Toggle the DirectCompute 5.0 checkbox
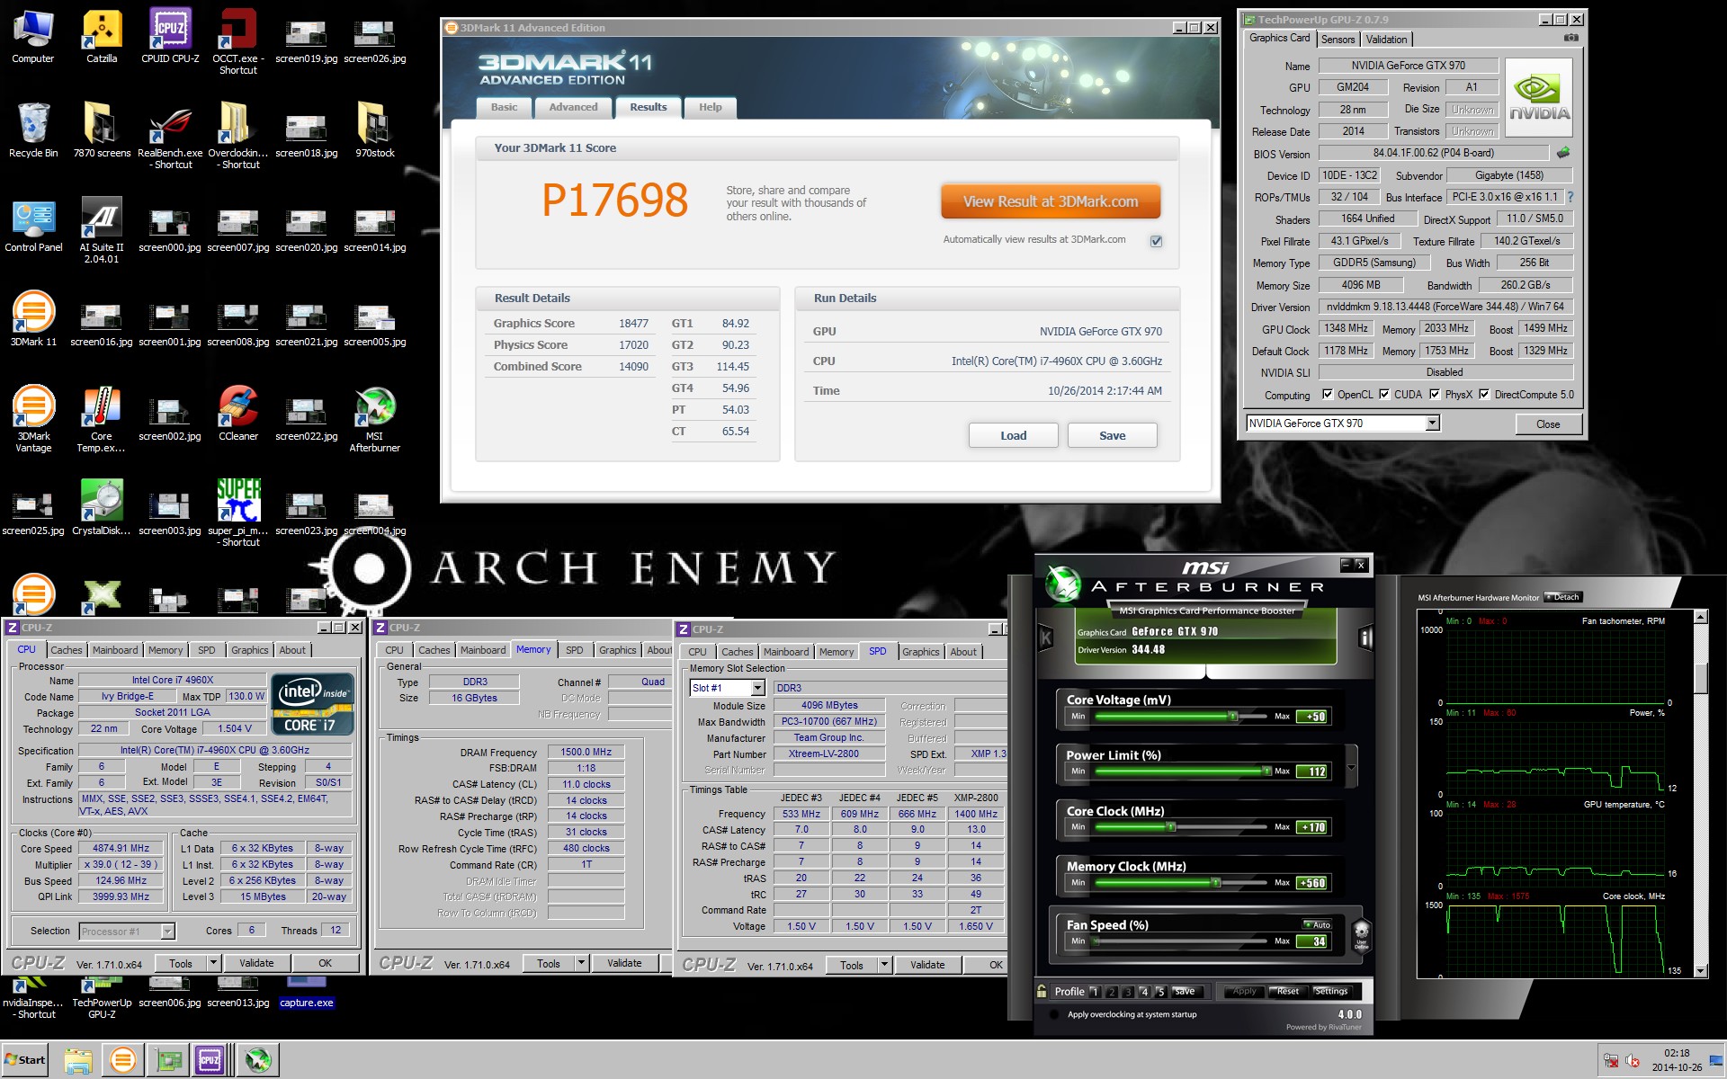Viewport: 1727px width, 1079px height. [x=1484, y=394]
